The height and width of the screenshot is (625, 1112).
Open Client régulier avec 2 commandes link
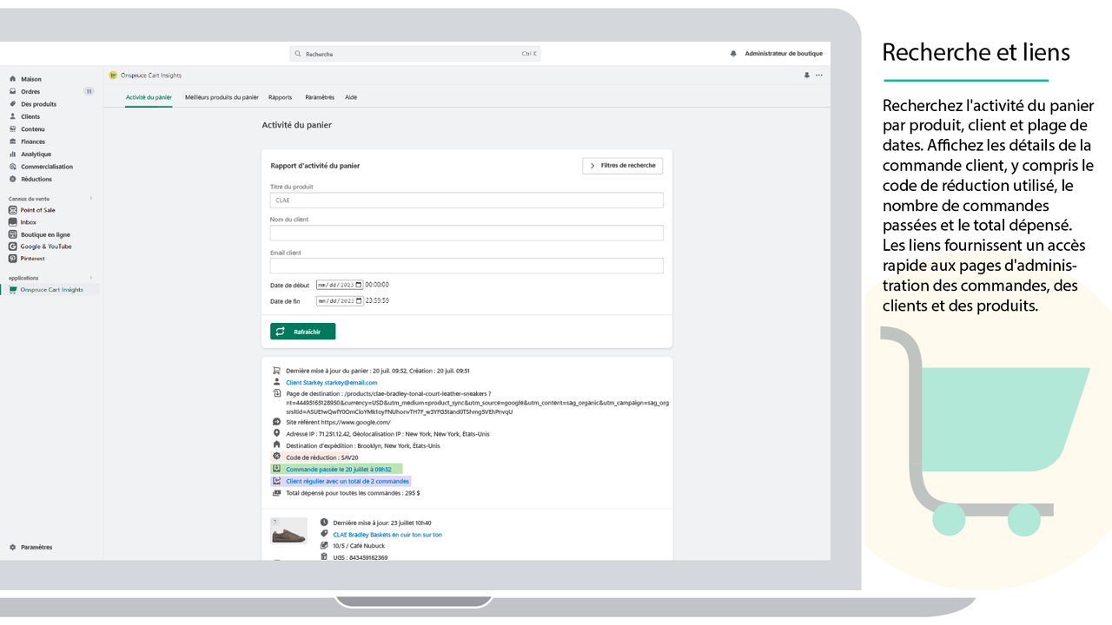click(x=347, y=481)
